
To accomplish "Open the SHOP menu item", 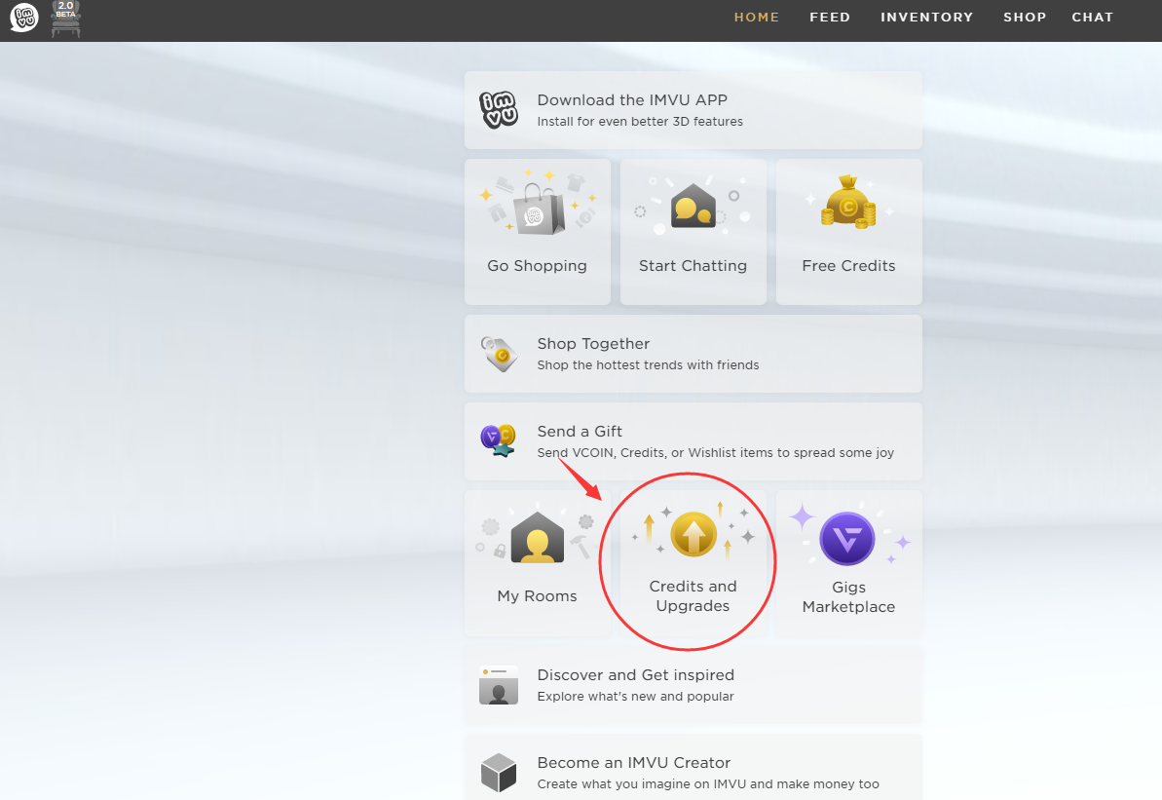I will click(1025, 18).
